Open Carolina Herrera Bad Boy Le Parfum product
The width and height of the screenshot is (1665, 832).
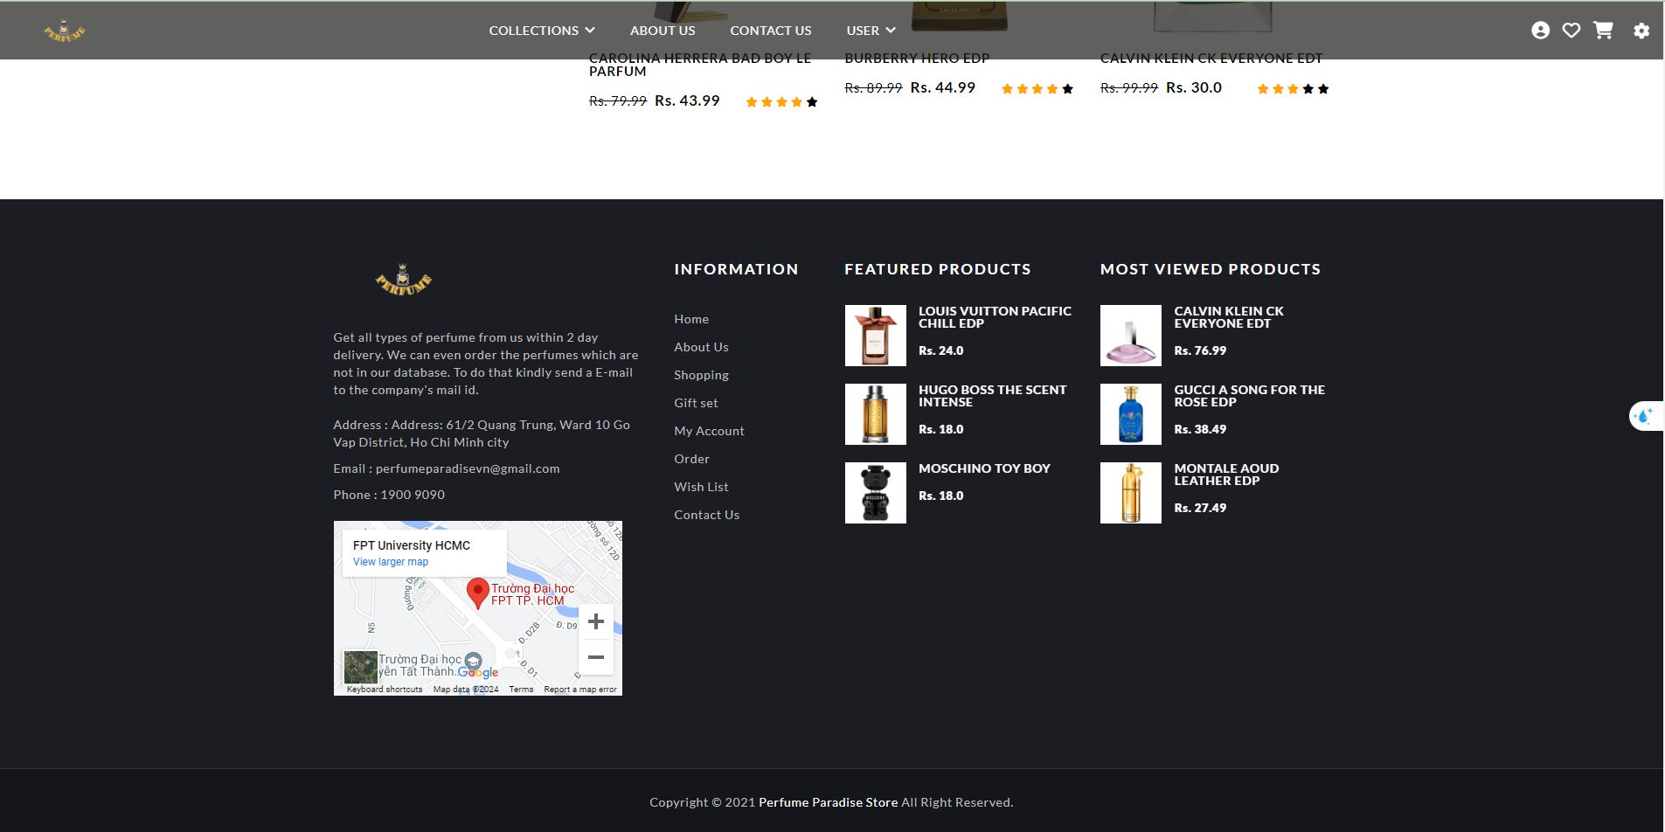click(700, 65)
